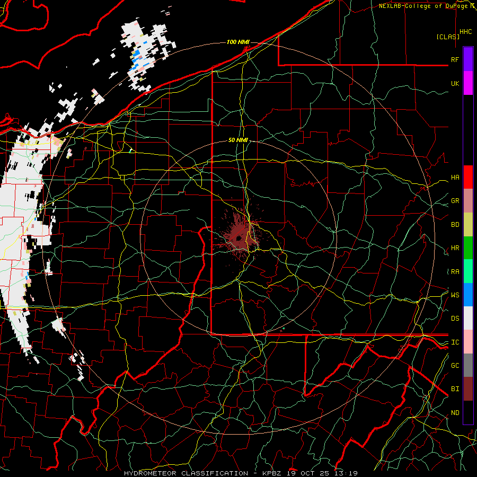Click the HR green legend color block
The image size is (477, 477).
[468, 248]
